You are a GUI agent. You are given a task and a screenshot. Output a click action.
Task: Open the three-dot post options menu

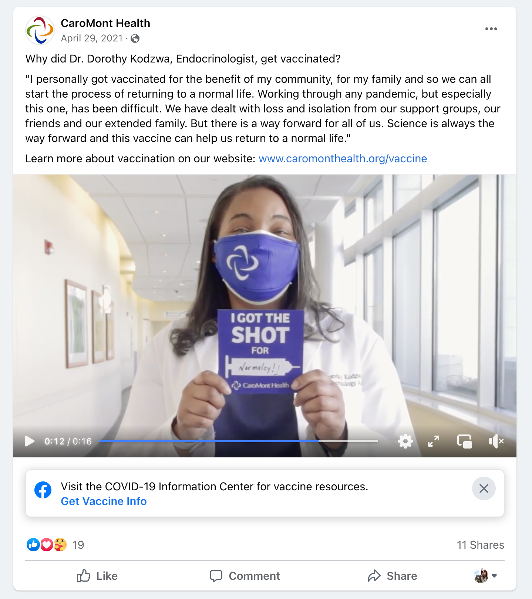pyautogui.click(x=491, y=29)
